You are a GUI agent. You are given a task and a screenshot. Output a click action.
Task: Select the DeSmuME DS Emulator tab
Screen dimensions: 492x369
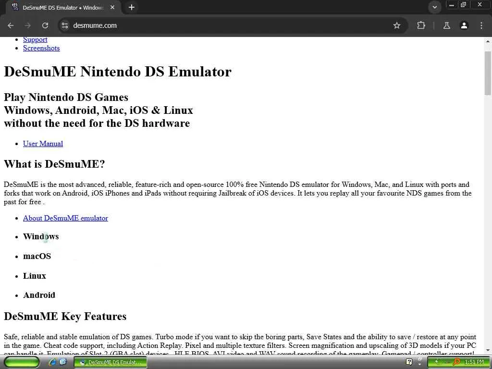[63, 7]
